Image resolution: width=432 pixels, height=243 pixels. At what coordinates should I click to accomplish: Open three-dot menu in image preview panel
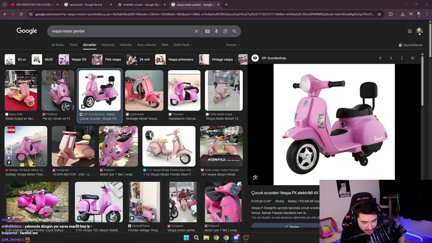coord(402,58)
